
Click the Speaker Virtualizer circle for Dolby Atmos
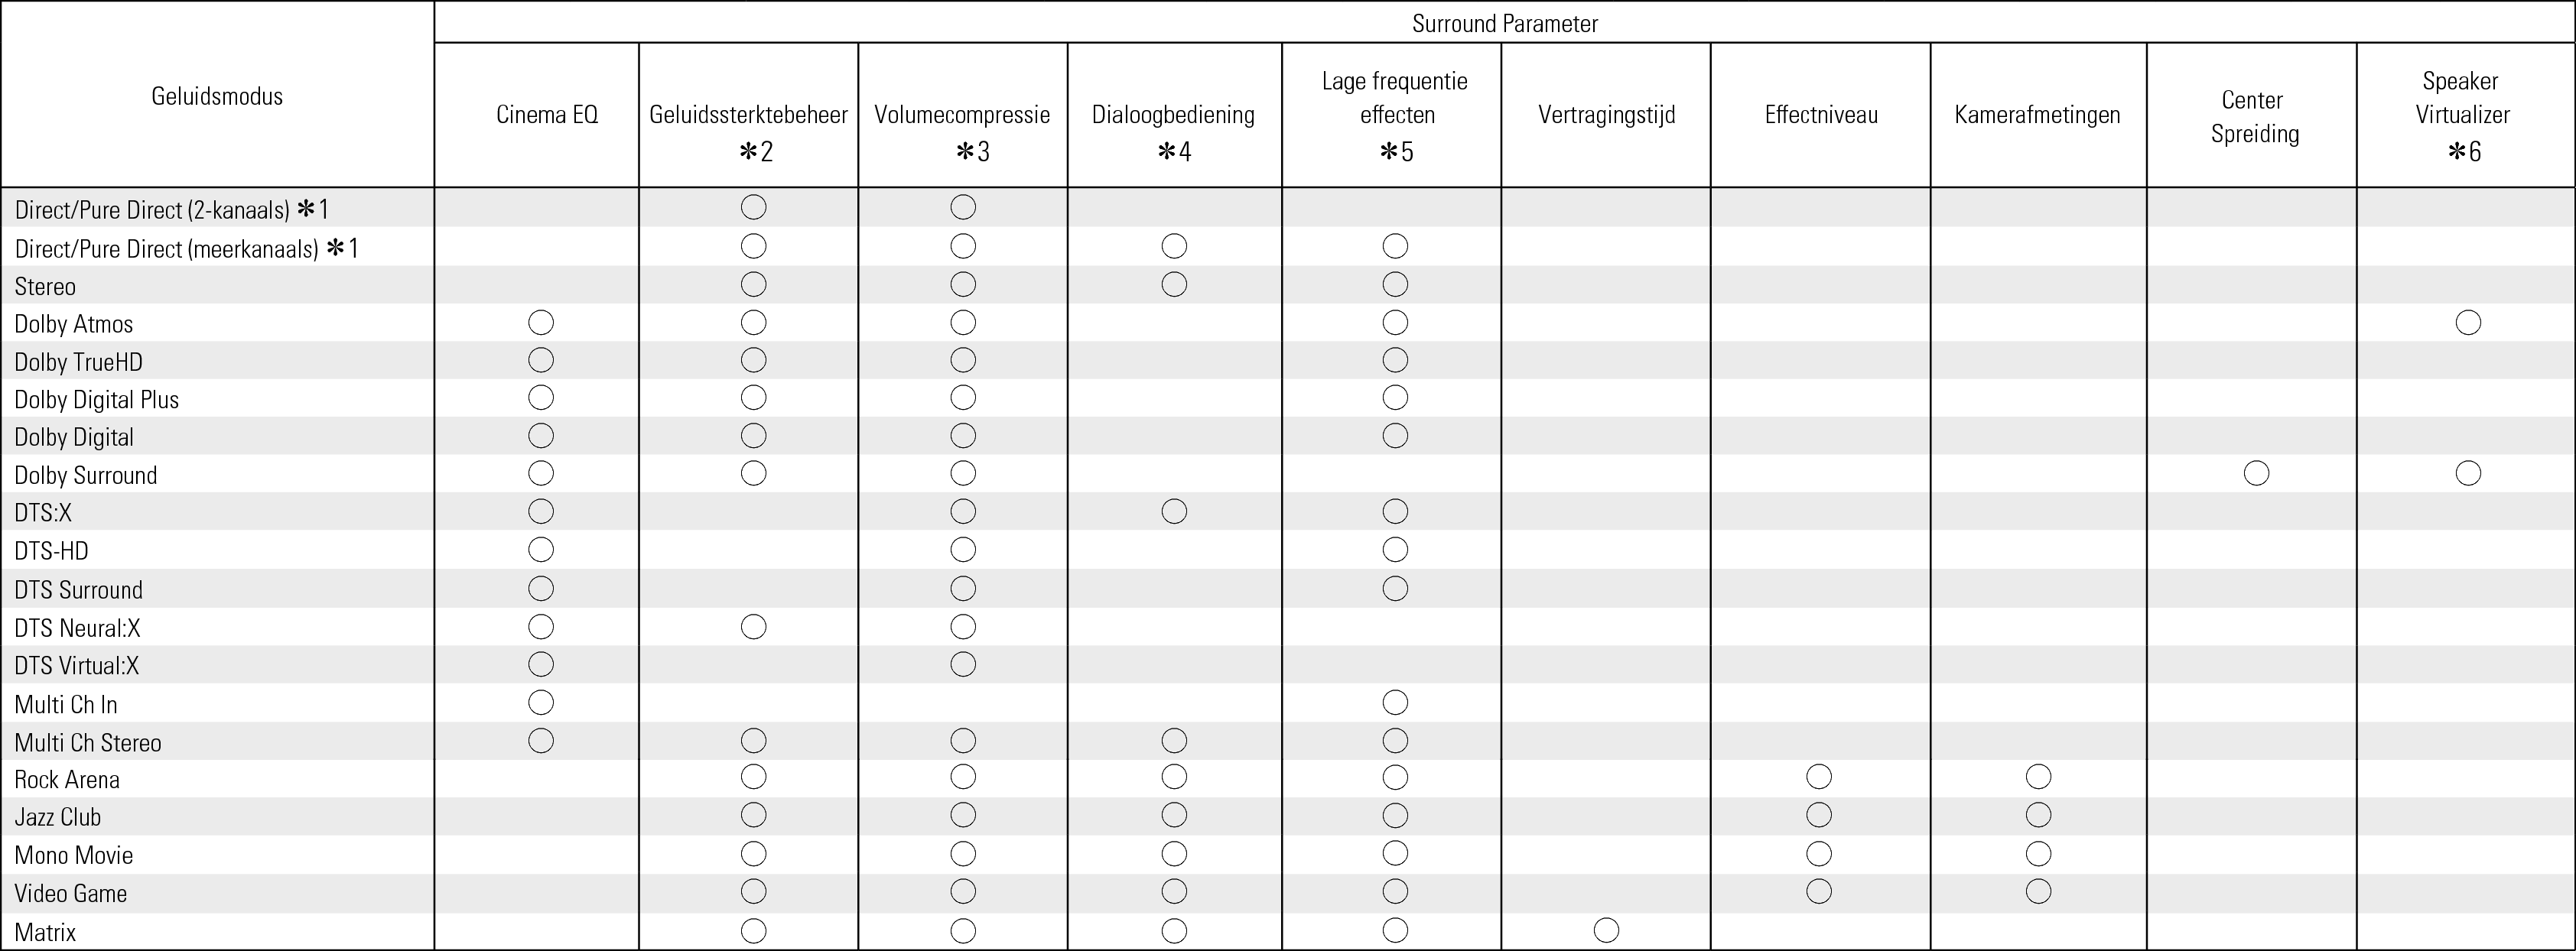tap(2468, 322)
